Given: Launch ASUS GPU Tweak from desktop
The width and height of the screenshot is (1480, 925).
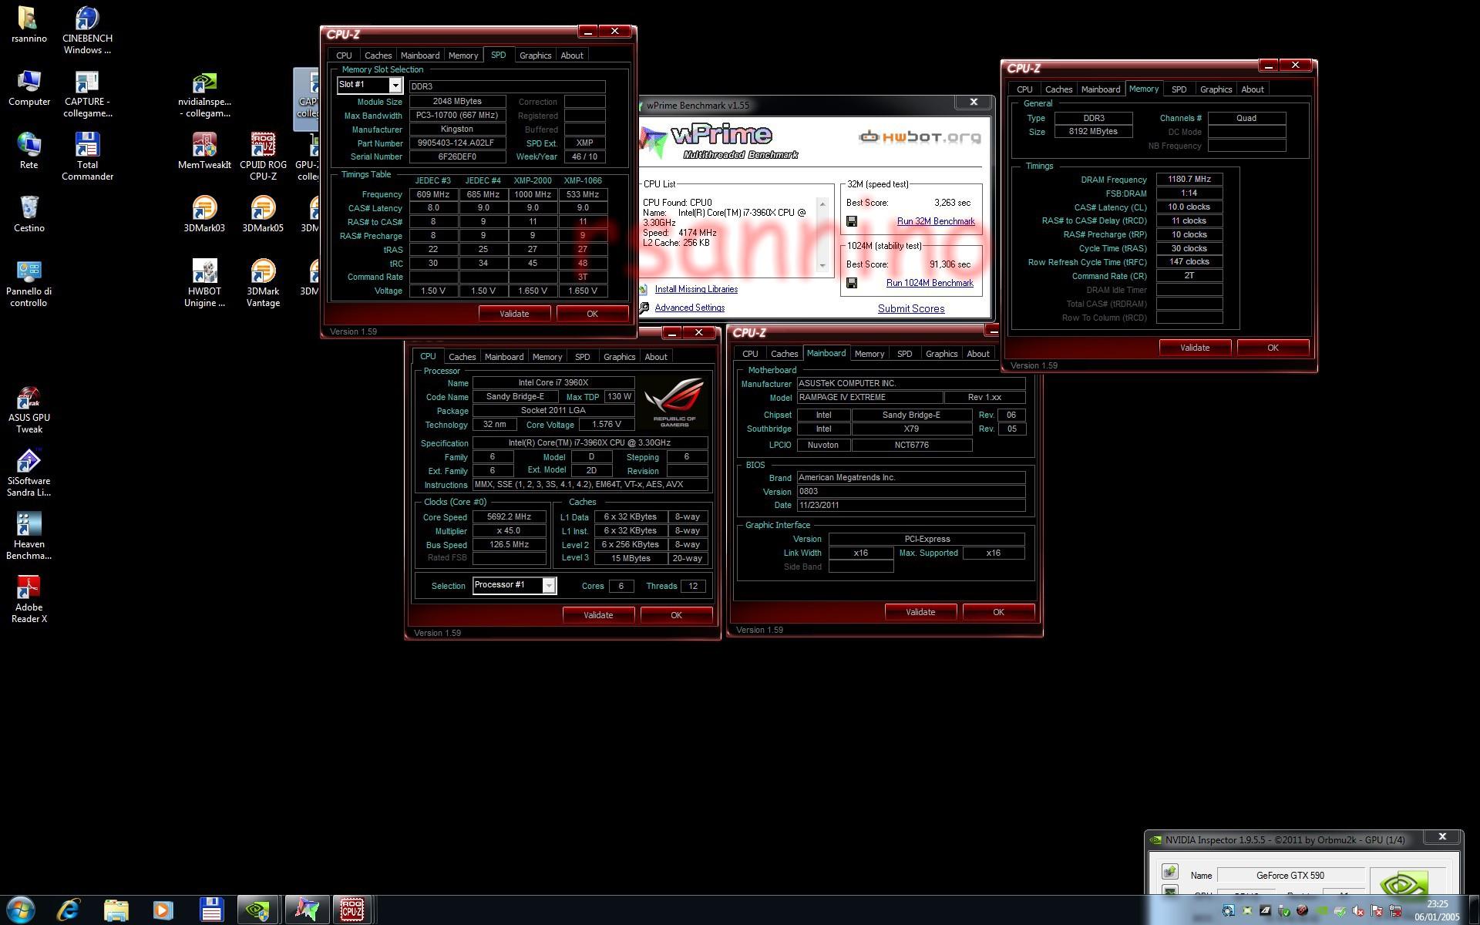Looking at the screenshot, I should pos(29,410).
